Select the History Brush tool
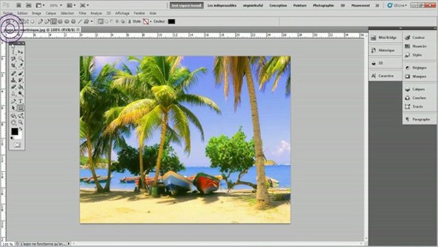Image resolution: width=438 pixels, height=247 pixels. click(x=21, y=80)
